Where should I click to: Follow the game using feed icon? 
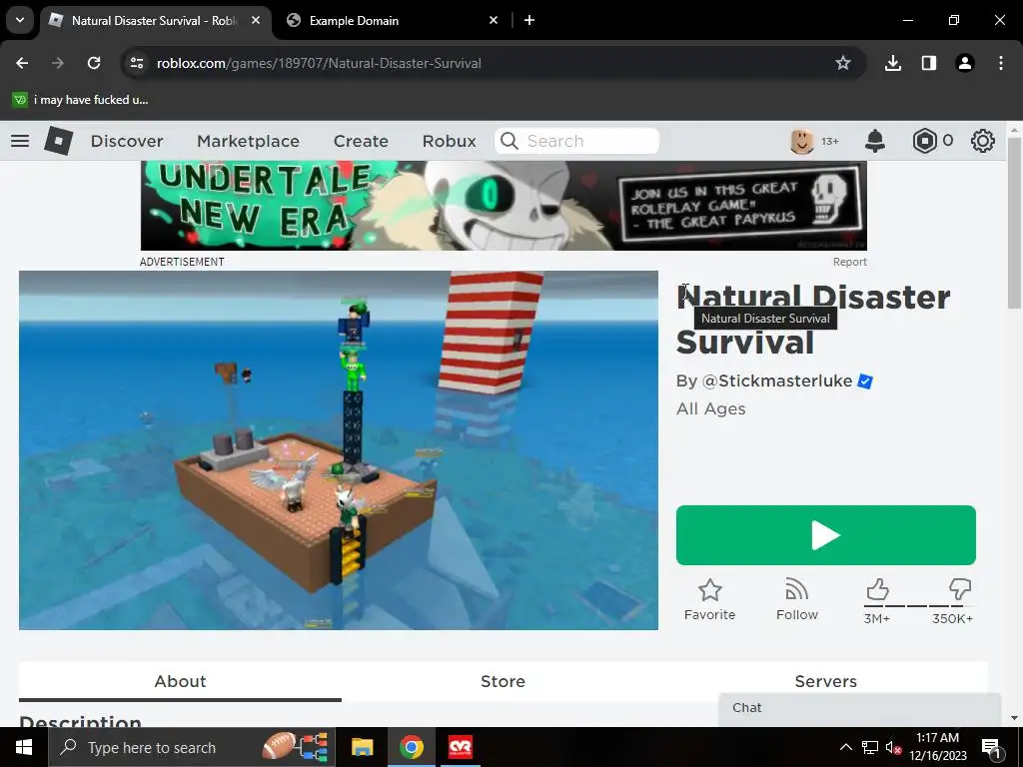796,589
